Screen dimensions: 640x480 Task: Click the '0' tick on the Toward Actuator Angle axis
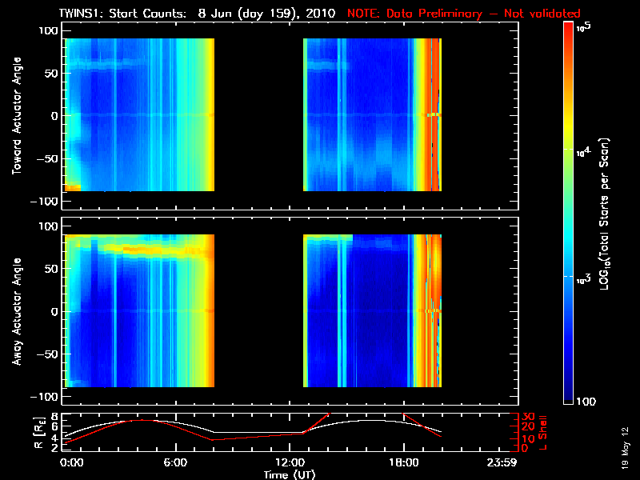pyautogui.click(x=55, y=116)
